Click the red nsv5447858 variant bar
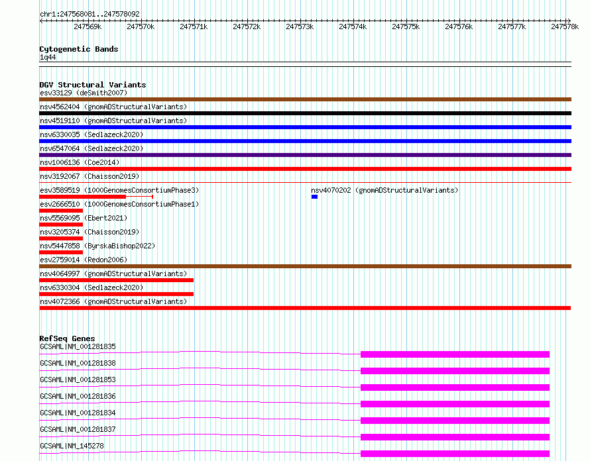Image resolution: width=590 pixels, height=461 pixels. [x=61, y=252]
